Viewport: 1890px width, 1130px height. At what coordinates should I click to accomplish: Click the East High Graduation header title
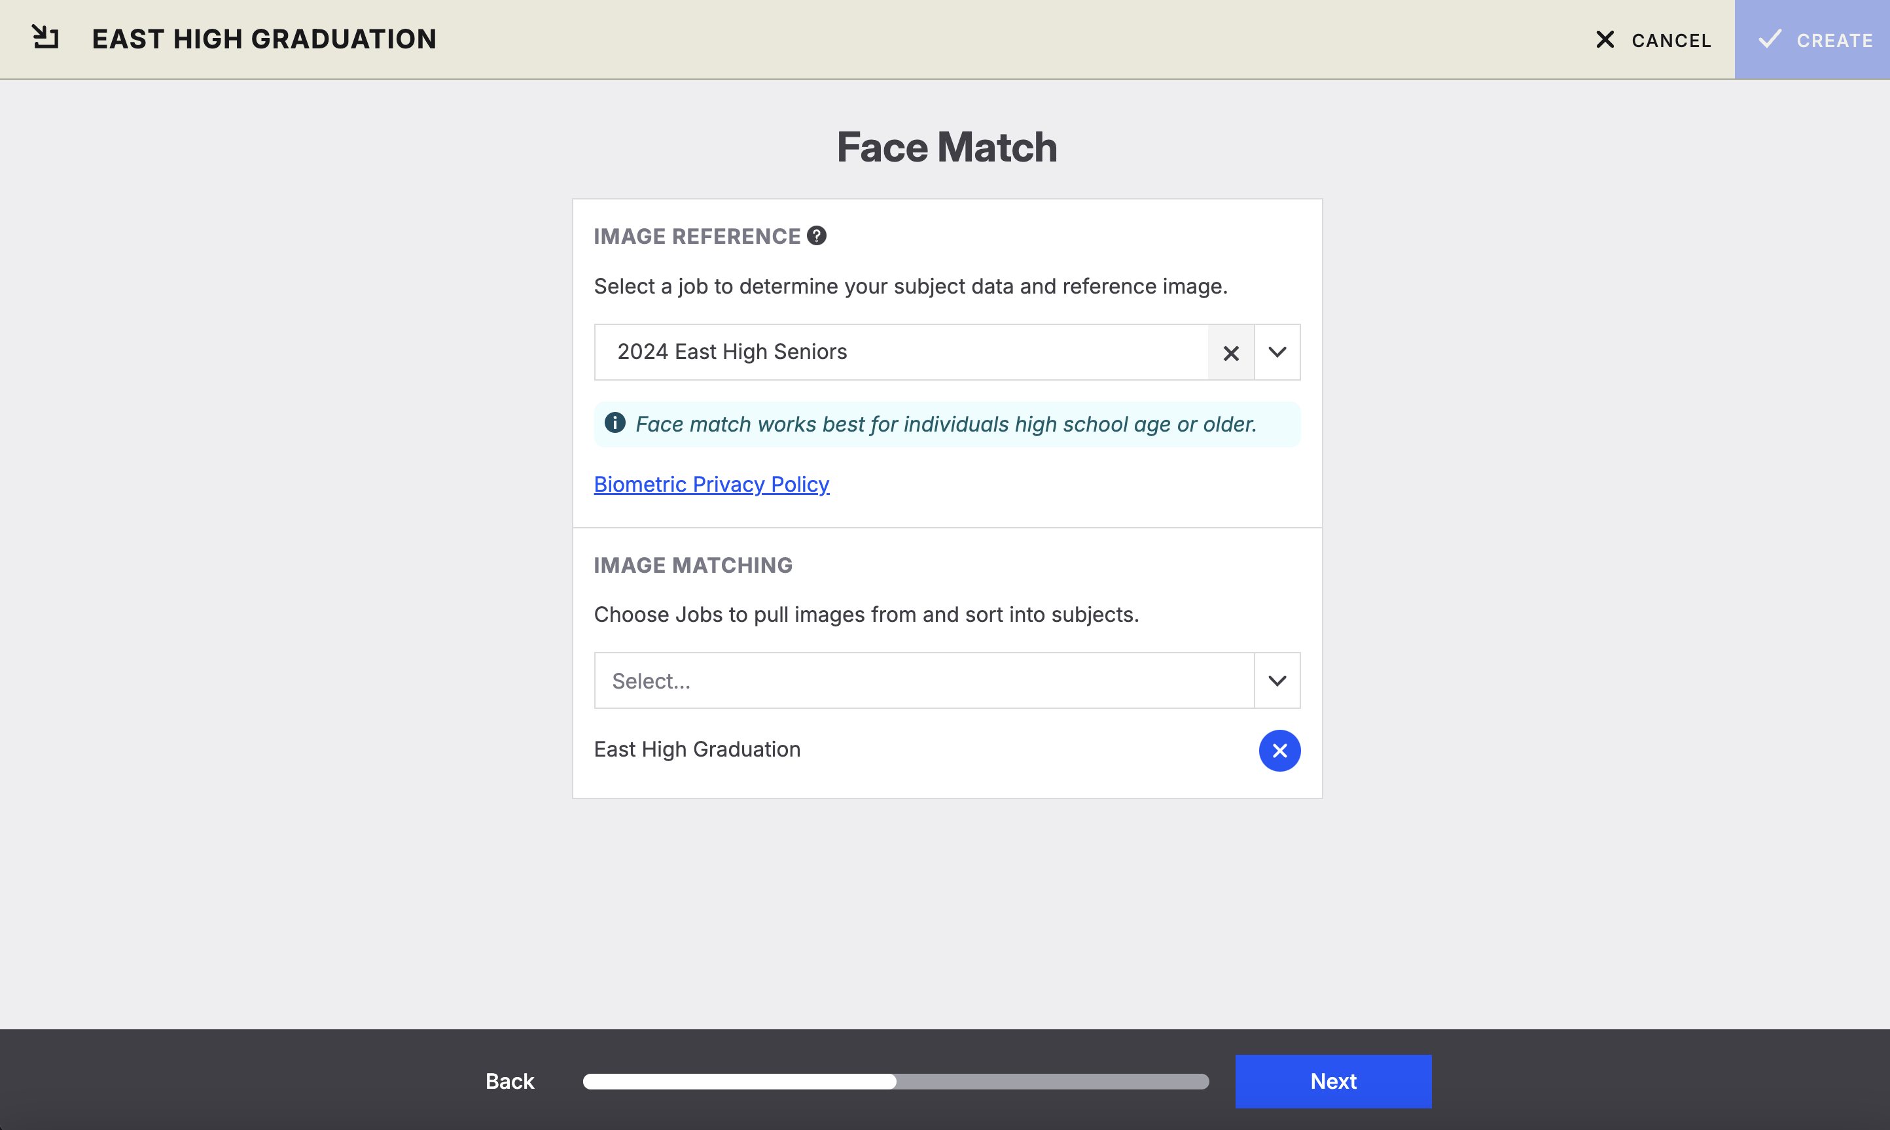[264, 39]
